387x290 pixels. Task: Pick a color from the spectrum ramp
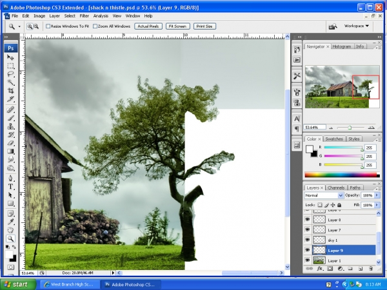coord(342,175)
